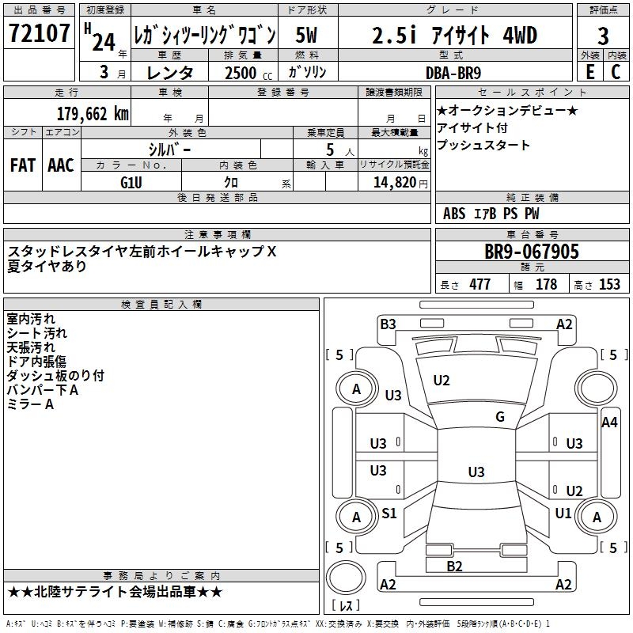633x633 pixels.
Task: Click notice ★★北陸サテライト会場出品車★★
Action: [115, 592]
